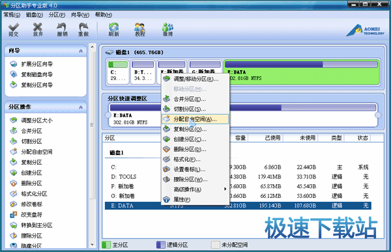Launch 复制分区向导 from the wizard panel
391x252 pixels.
(x=31, y=85)
